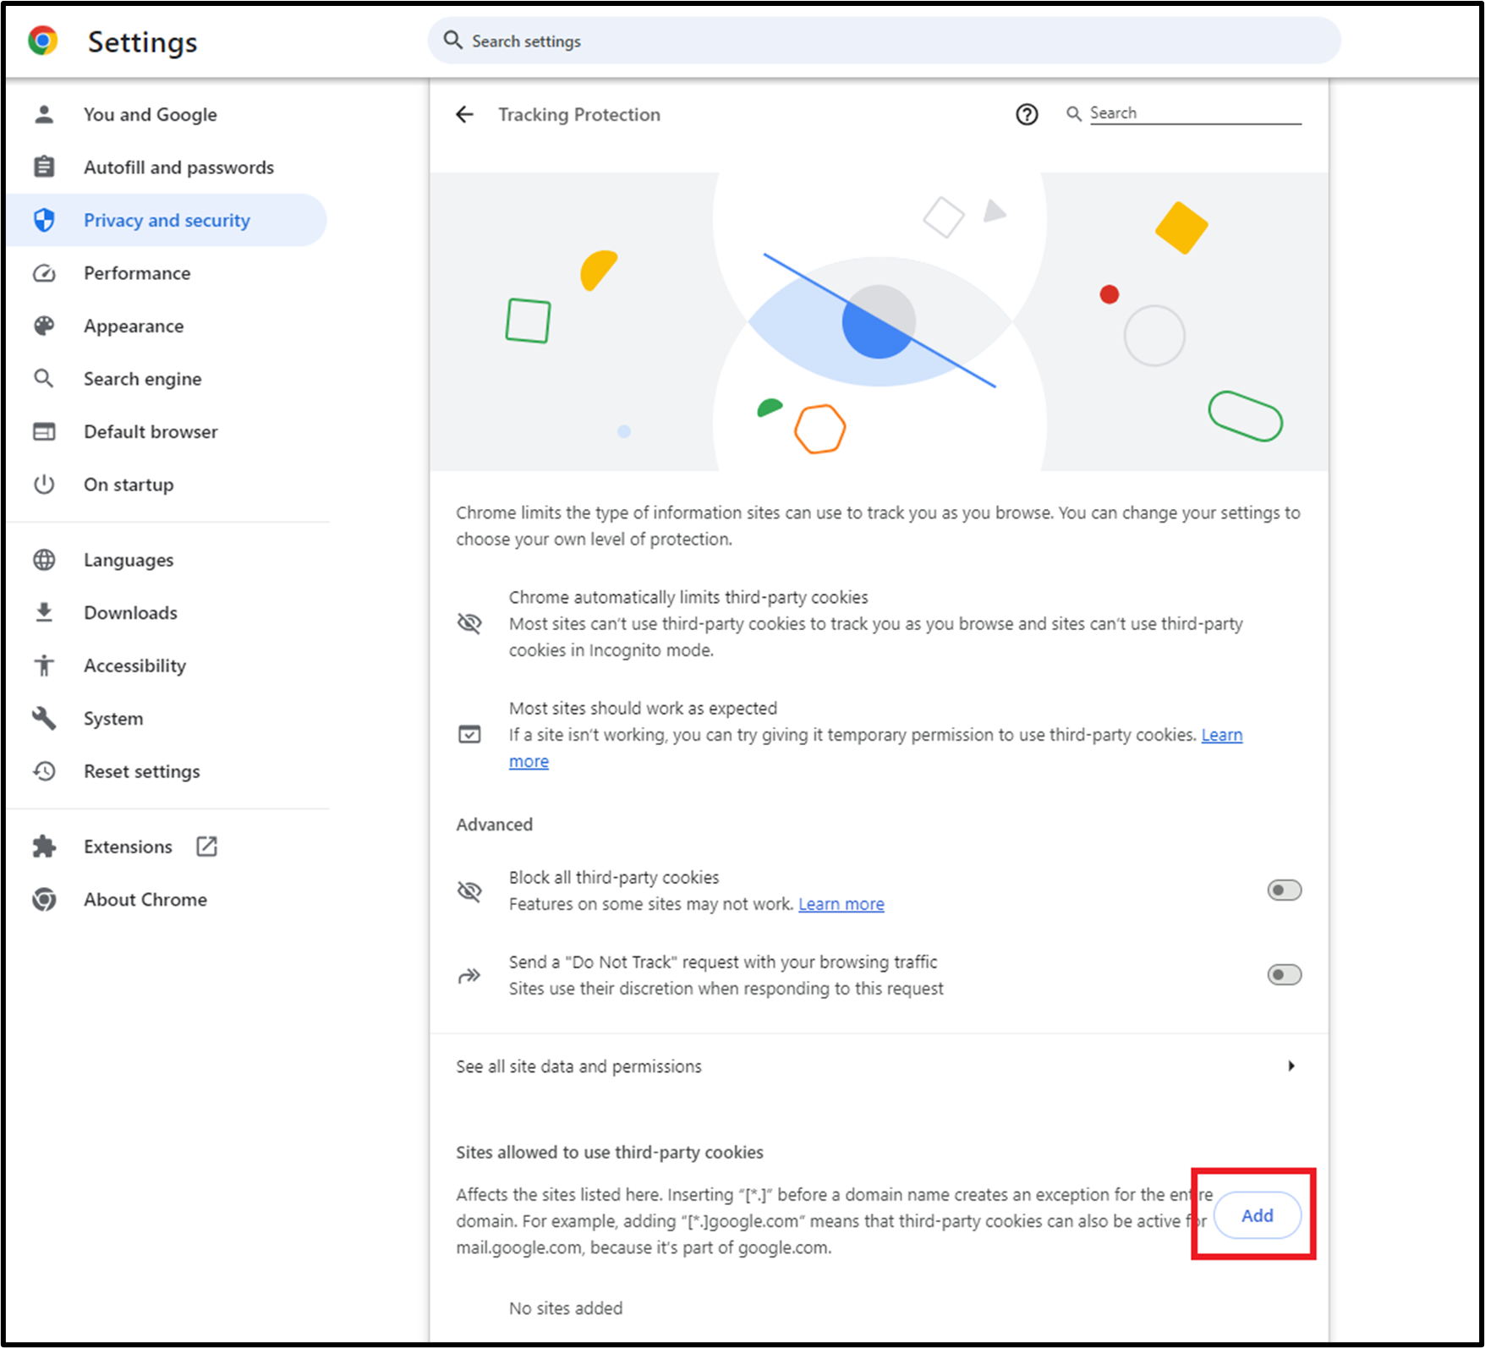Turn on the Do Not Track request toggle
This screenshot has height=1348, width=1485.
pos(1284,975)
